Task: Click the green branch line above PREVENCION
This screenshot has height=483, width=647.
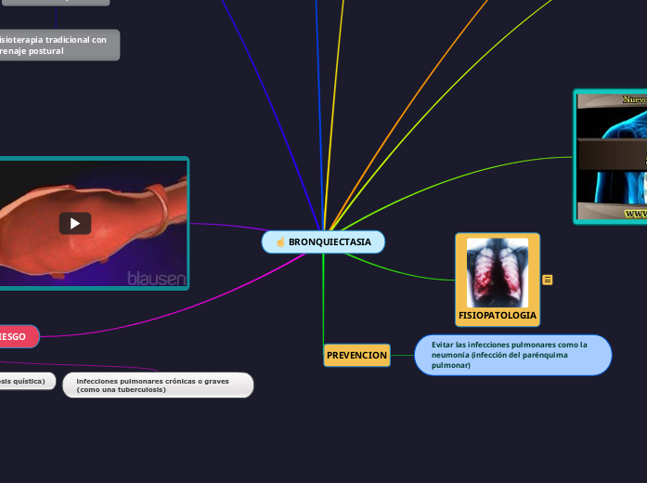Action: click(323, 297)
